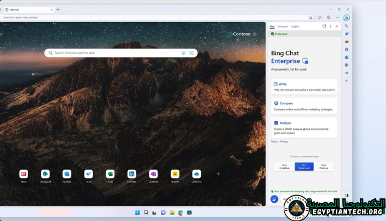
Task: Open taskbar Search magnifier
Action: point(146,212)
